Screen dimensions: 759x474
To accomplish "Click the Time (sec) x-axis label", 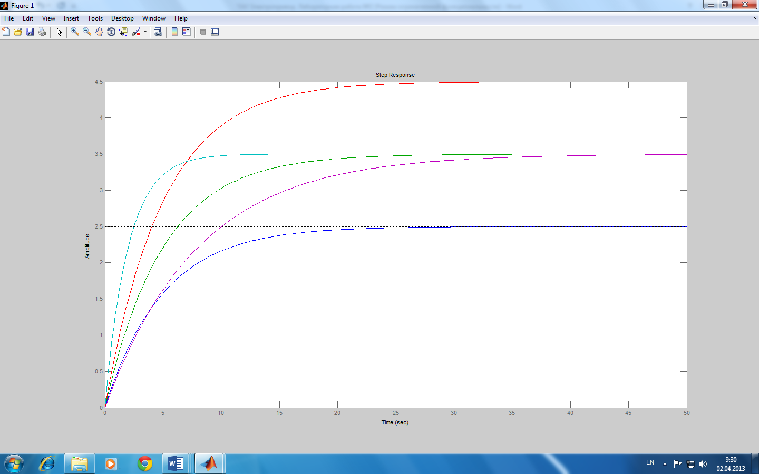I will pyautogui.click(x=395, y=422).
